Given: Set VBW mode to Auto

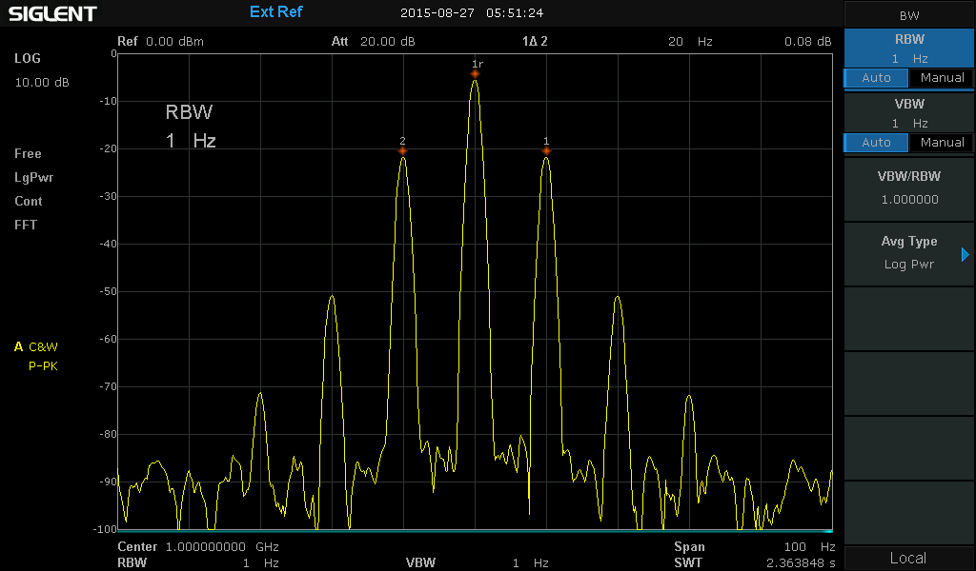Looking at the screenshot, I should 876,143.
